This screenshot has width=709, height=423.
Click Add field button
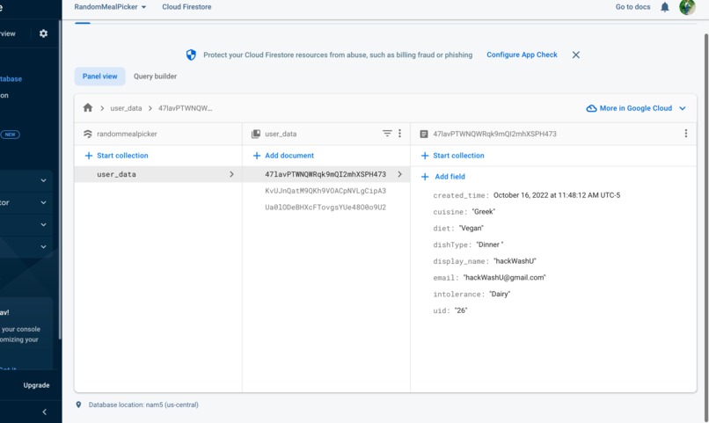(443, 177)
